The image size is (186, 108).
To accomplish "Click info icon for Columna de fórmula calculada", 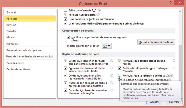I will coord(112,68).
